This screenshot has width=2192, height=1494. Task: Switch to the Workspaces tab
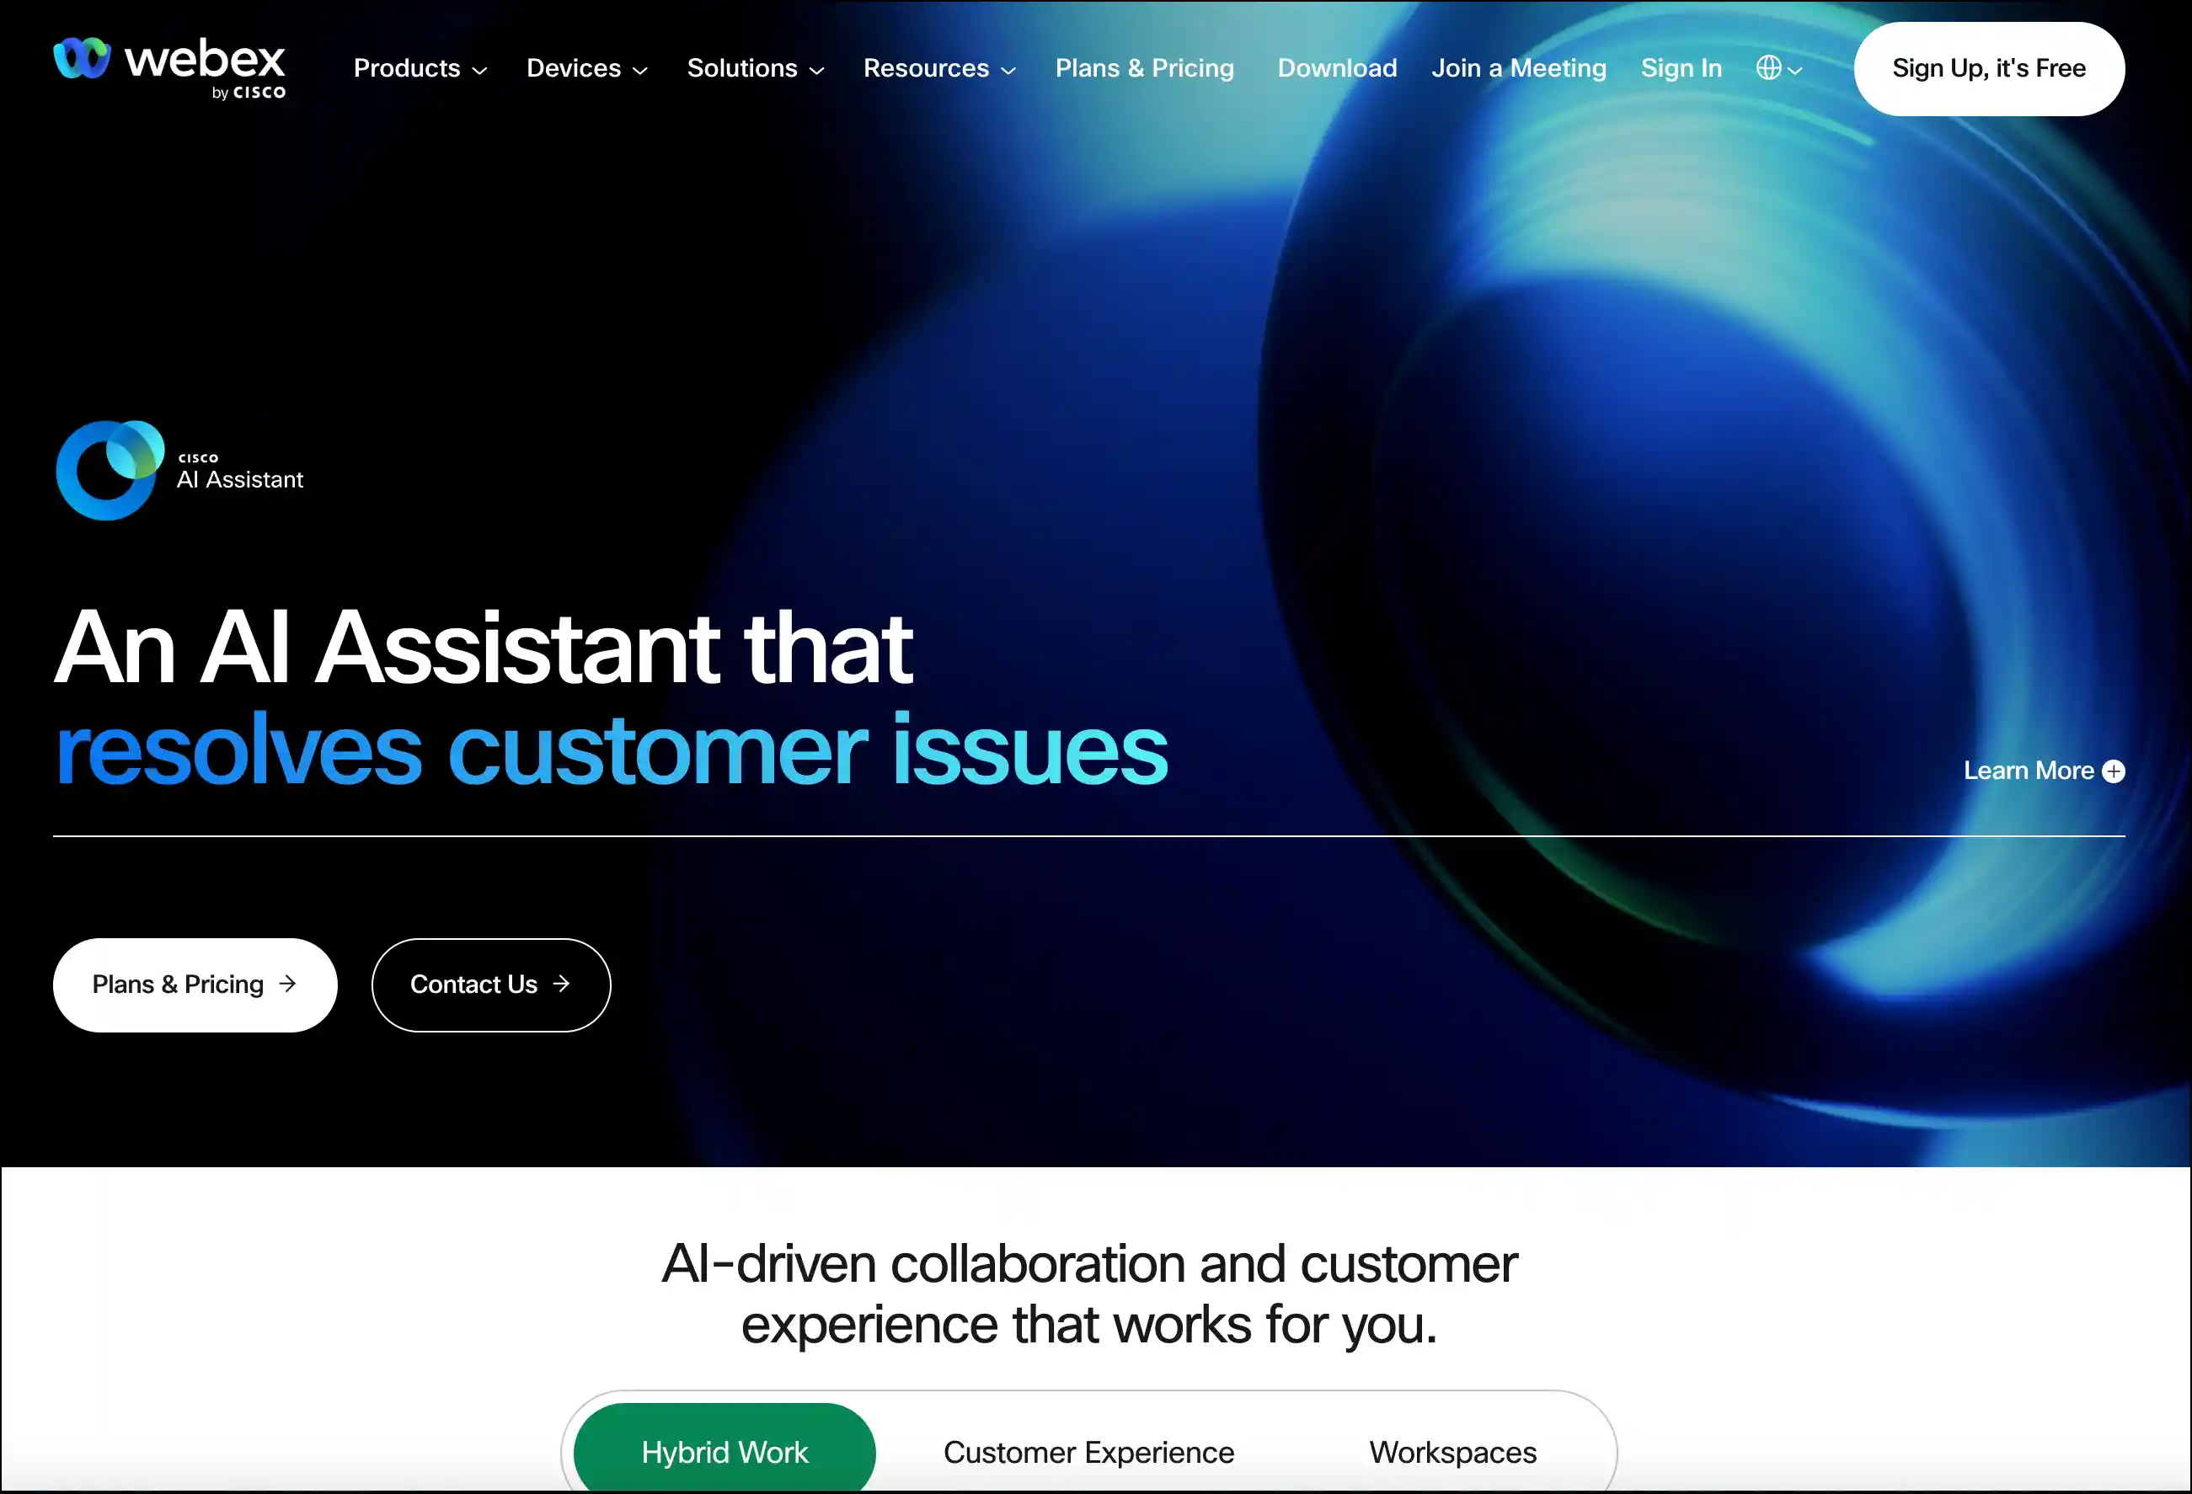coord(1452,1452)
